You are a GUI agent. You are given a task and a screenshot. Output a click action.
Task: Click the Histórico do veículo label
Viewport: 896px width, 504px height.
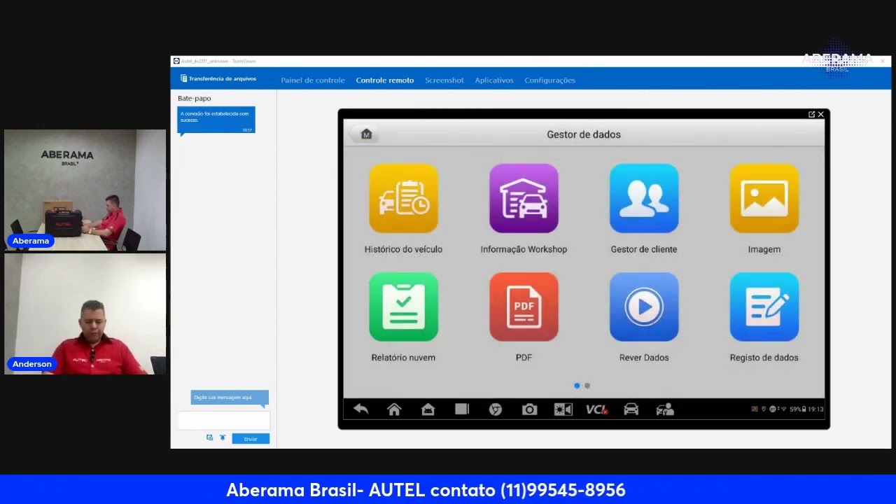(403, 249)
